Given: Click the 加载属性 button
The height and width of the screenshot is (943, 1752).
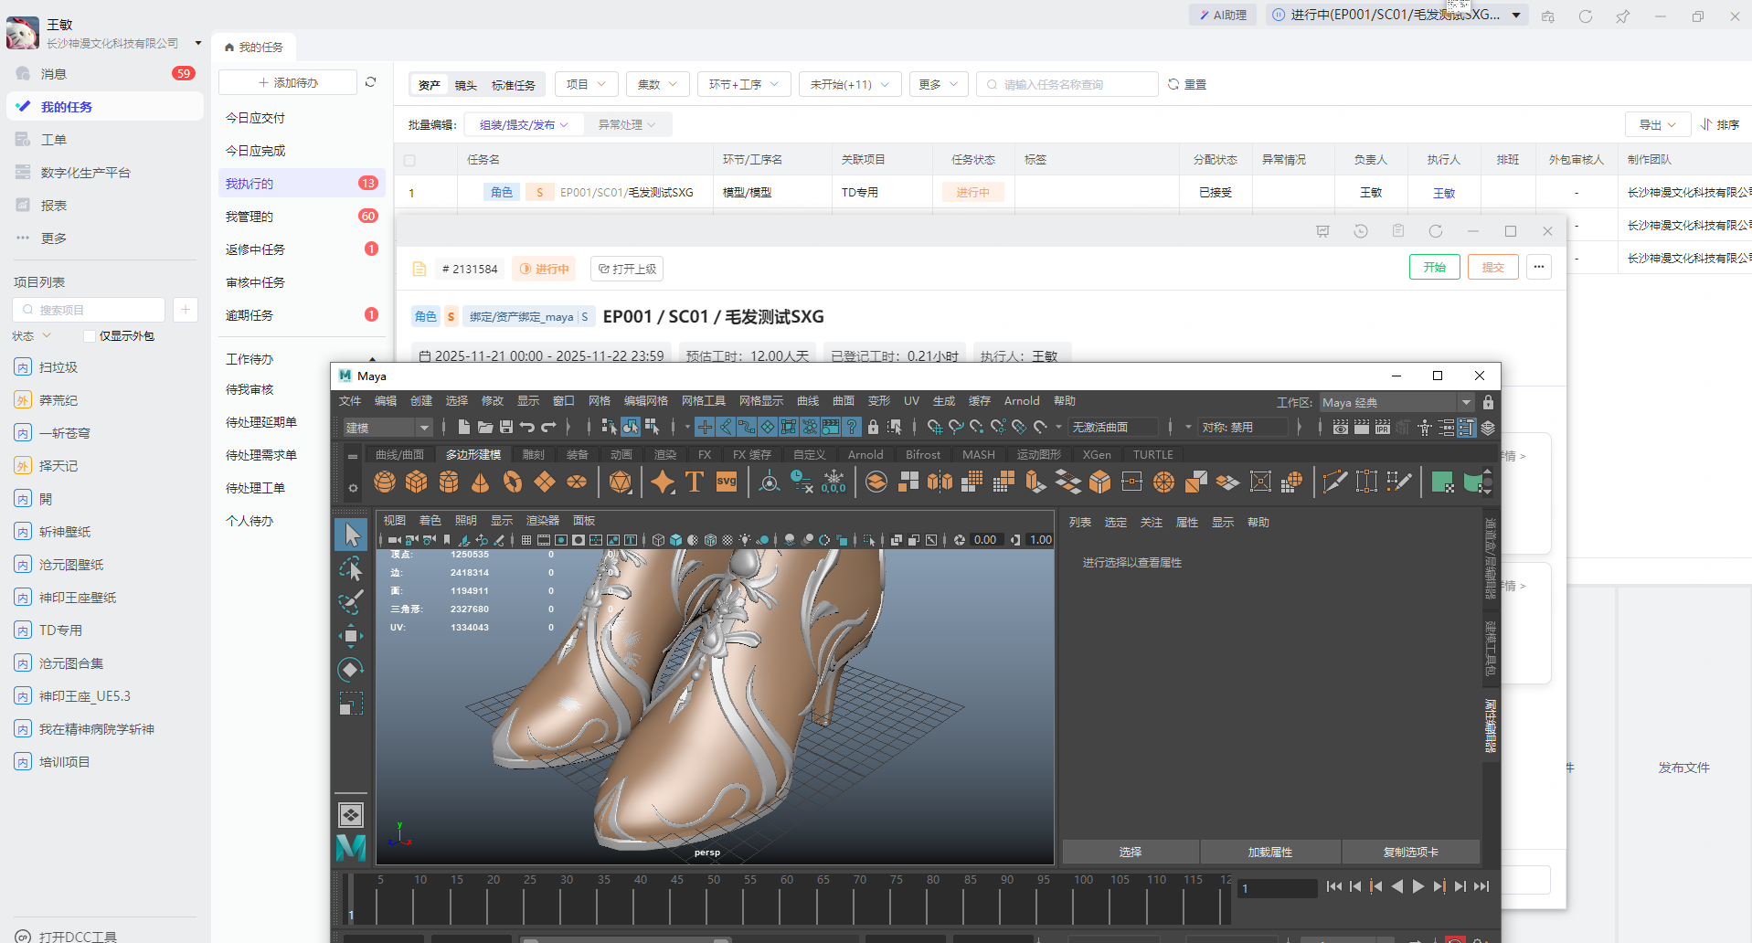Looking at the screenshot, I should point(1269,852).
